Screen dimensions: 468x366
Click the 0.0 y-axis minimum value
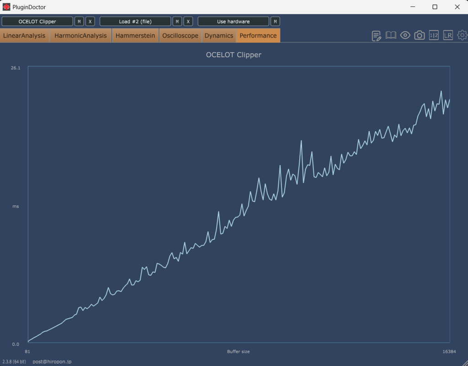point(16,344)
